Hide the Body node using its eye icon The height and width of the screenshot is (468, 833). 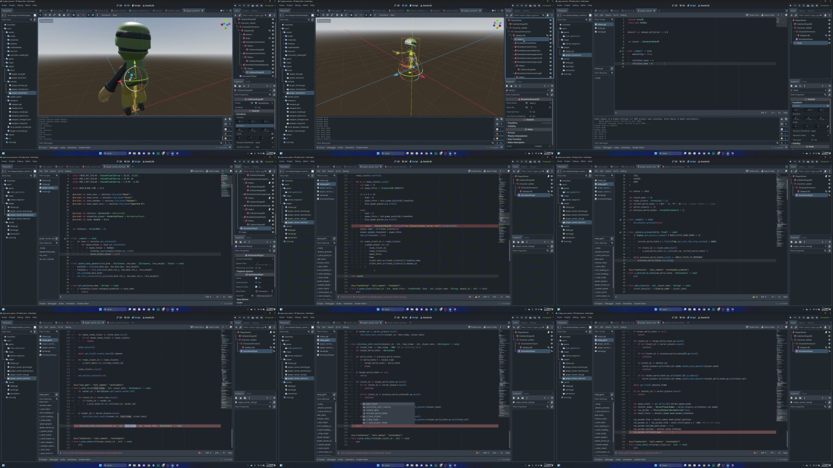(273, 38)
